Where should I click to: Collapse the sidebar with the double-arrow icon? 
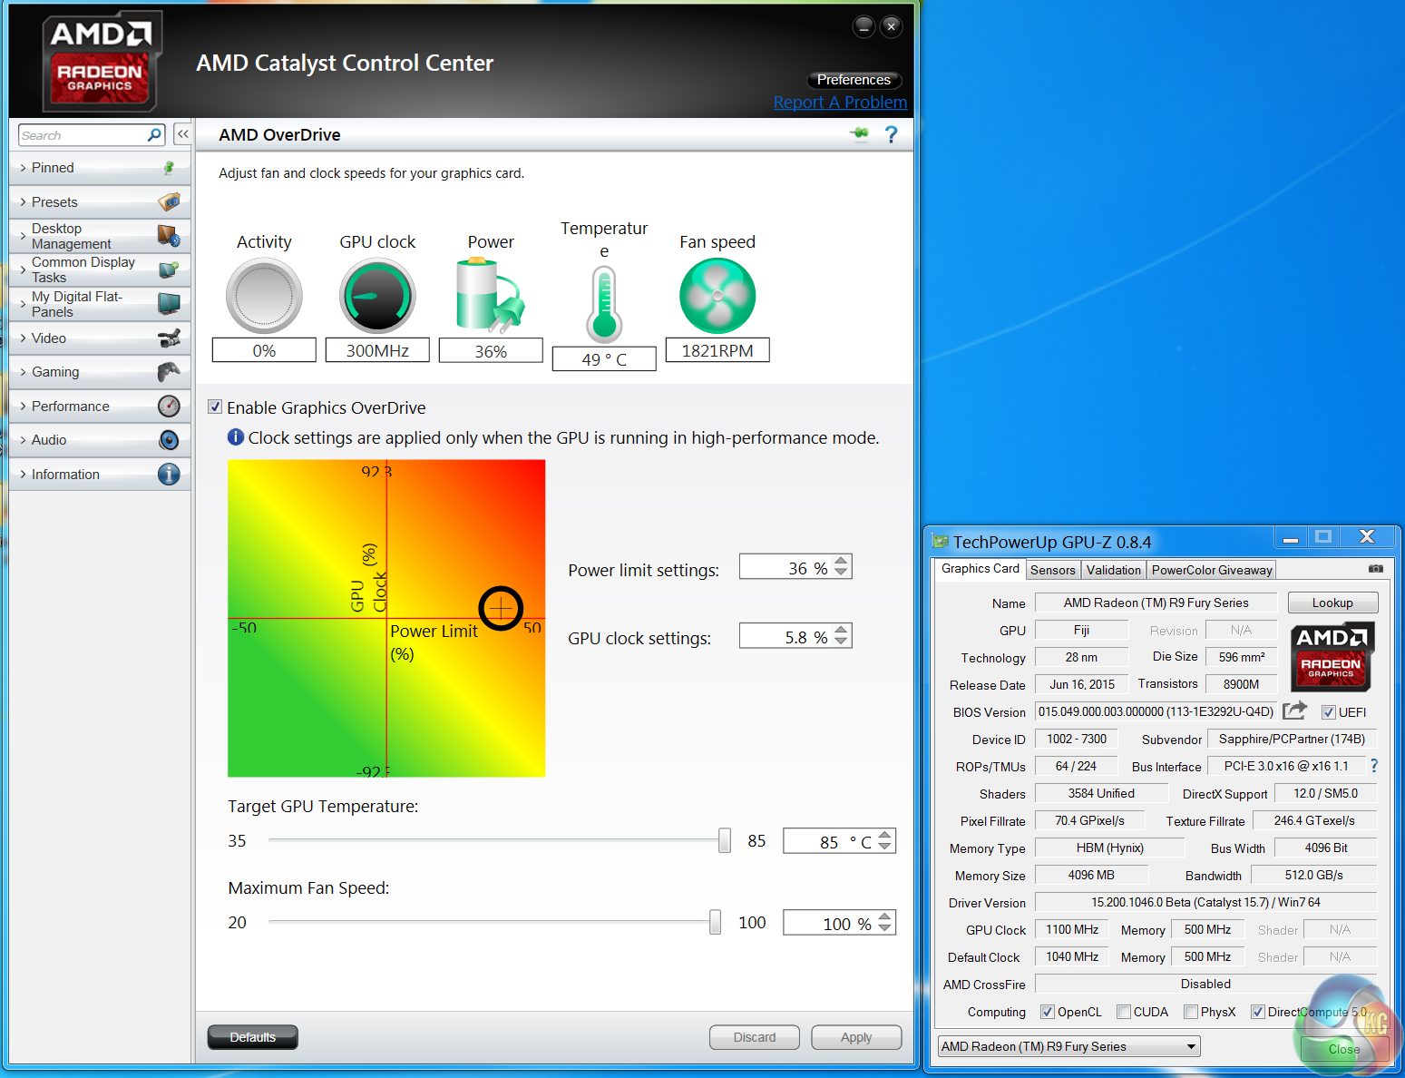point(183,134)
